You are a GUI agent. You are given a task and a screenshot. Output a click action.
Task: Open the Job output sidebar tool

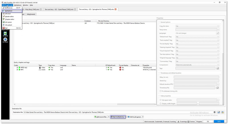pyautogui.click(x=5, y=40)
